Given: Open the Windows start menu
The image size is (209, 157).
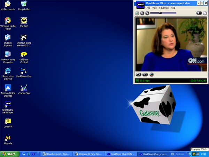Looking at the screenshot, I should [x=9, y=154].
